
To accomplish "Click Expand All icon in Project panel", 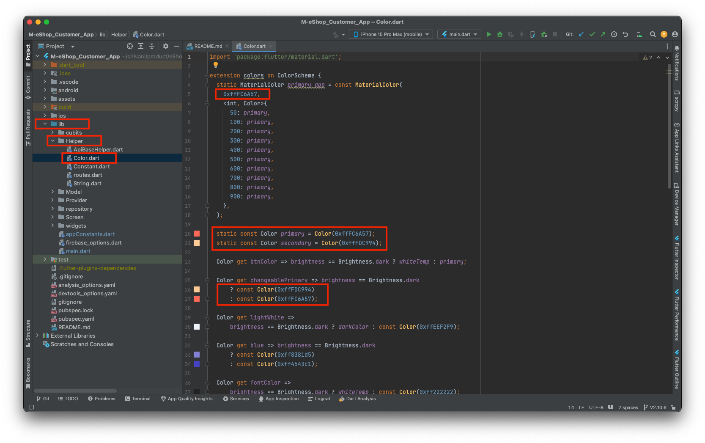I will click(x=141, y=46).
